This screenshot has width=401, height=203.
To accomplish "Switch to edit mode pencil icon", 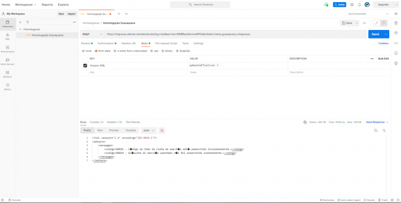I will click(376, 23).
